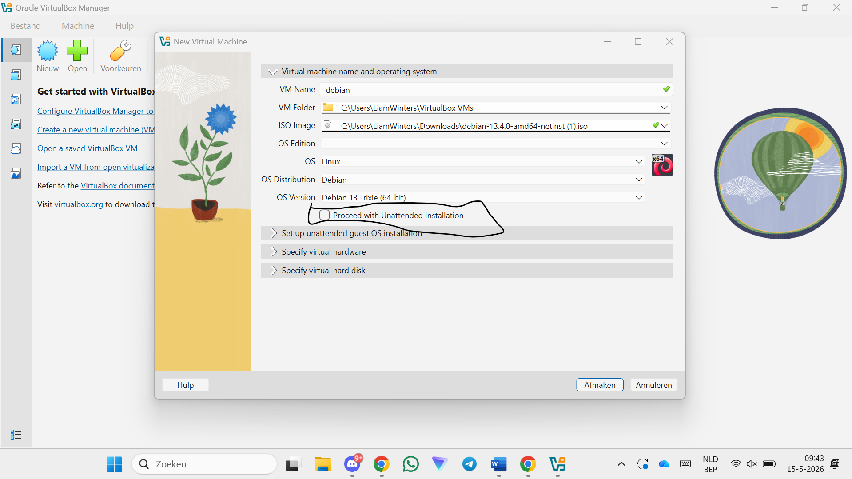Viewport: 852px width, 479px height.
Task: Select the third sidebar icon in VirtualBox Manager
Action: 16,99
